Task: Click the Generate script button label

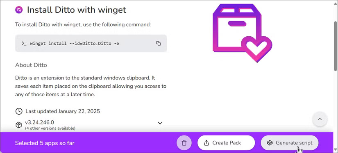Action: click(x=294, y=143)
